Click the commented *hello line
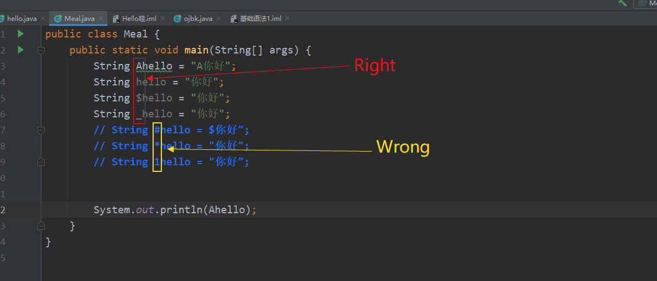657x281 pixels. (171, 145)
